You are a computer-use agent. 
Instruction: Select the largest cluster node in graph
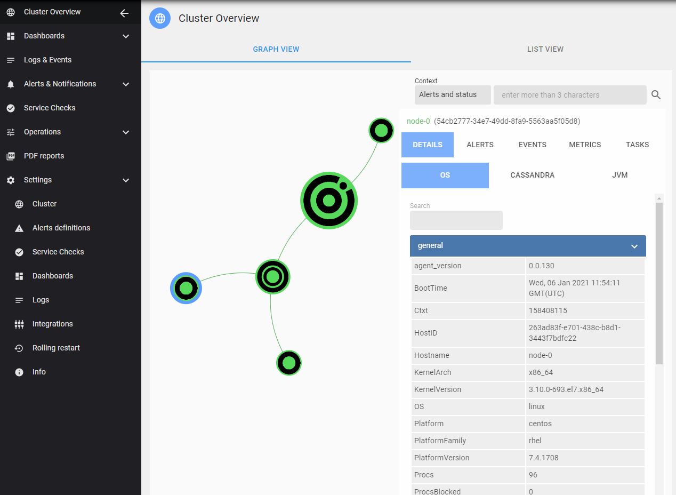click(329, 201)
